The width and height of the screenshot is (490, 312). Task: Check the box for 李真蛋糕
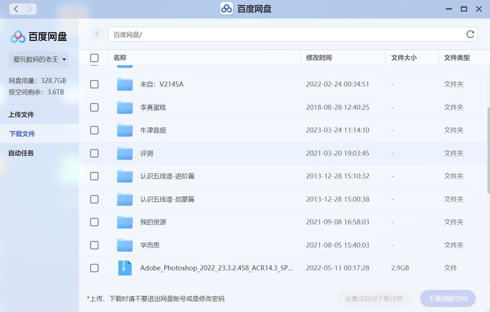pyautogui.click(x=94, y=107)
